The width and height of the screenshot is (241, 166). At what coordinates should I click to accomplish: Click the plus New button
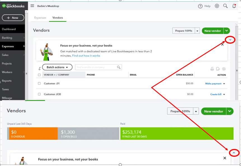tap(13, 18)
